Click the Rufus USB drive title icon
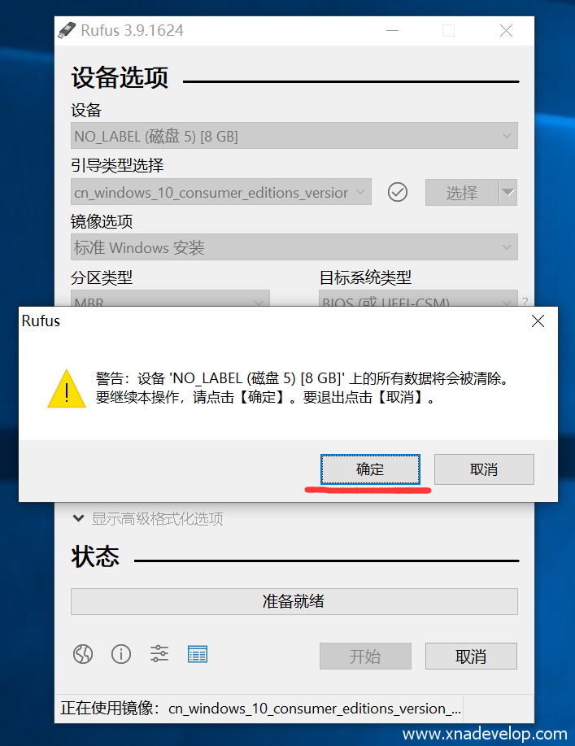Screen dimensions: 575x746 click(x=67, y=30)
